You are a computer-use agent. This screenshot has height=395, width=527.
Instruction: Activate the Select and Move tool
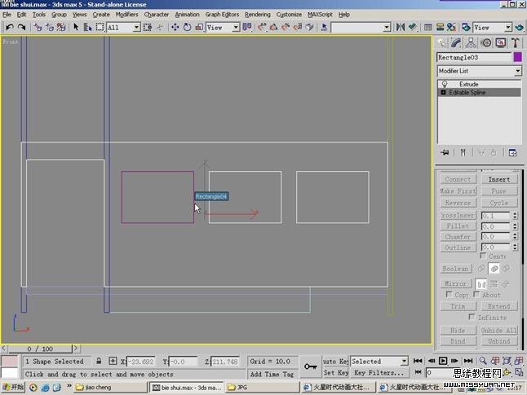(x=175, y=27)
